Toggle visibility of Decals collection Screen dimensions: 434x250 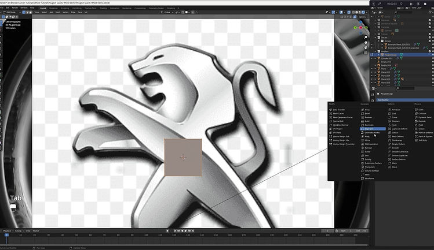pyautogui.click(x=433, y=38)
